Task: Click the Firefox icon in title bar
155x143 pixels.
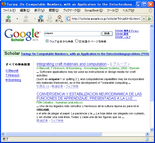Action: 4,4
